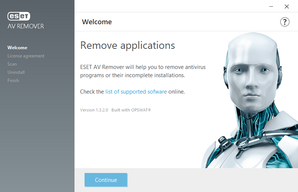The image size is (298, 192).
Task: Close the AV Remover window
Action: click(286, 6)
